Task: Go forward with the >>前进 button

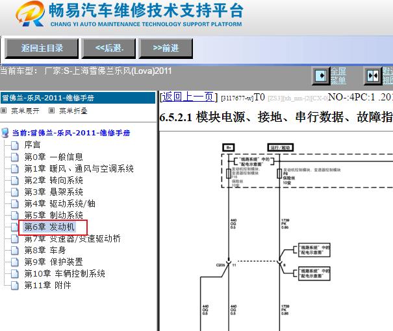Action: (166, 48)
